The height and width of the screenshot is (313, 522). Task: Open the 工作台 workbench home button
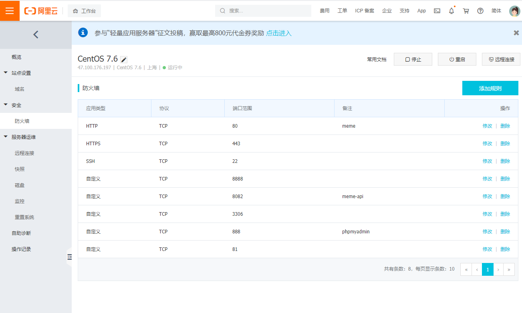[84, 11]
